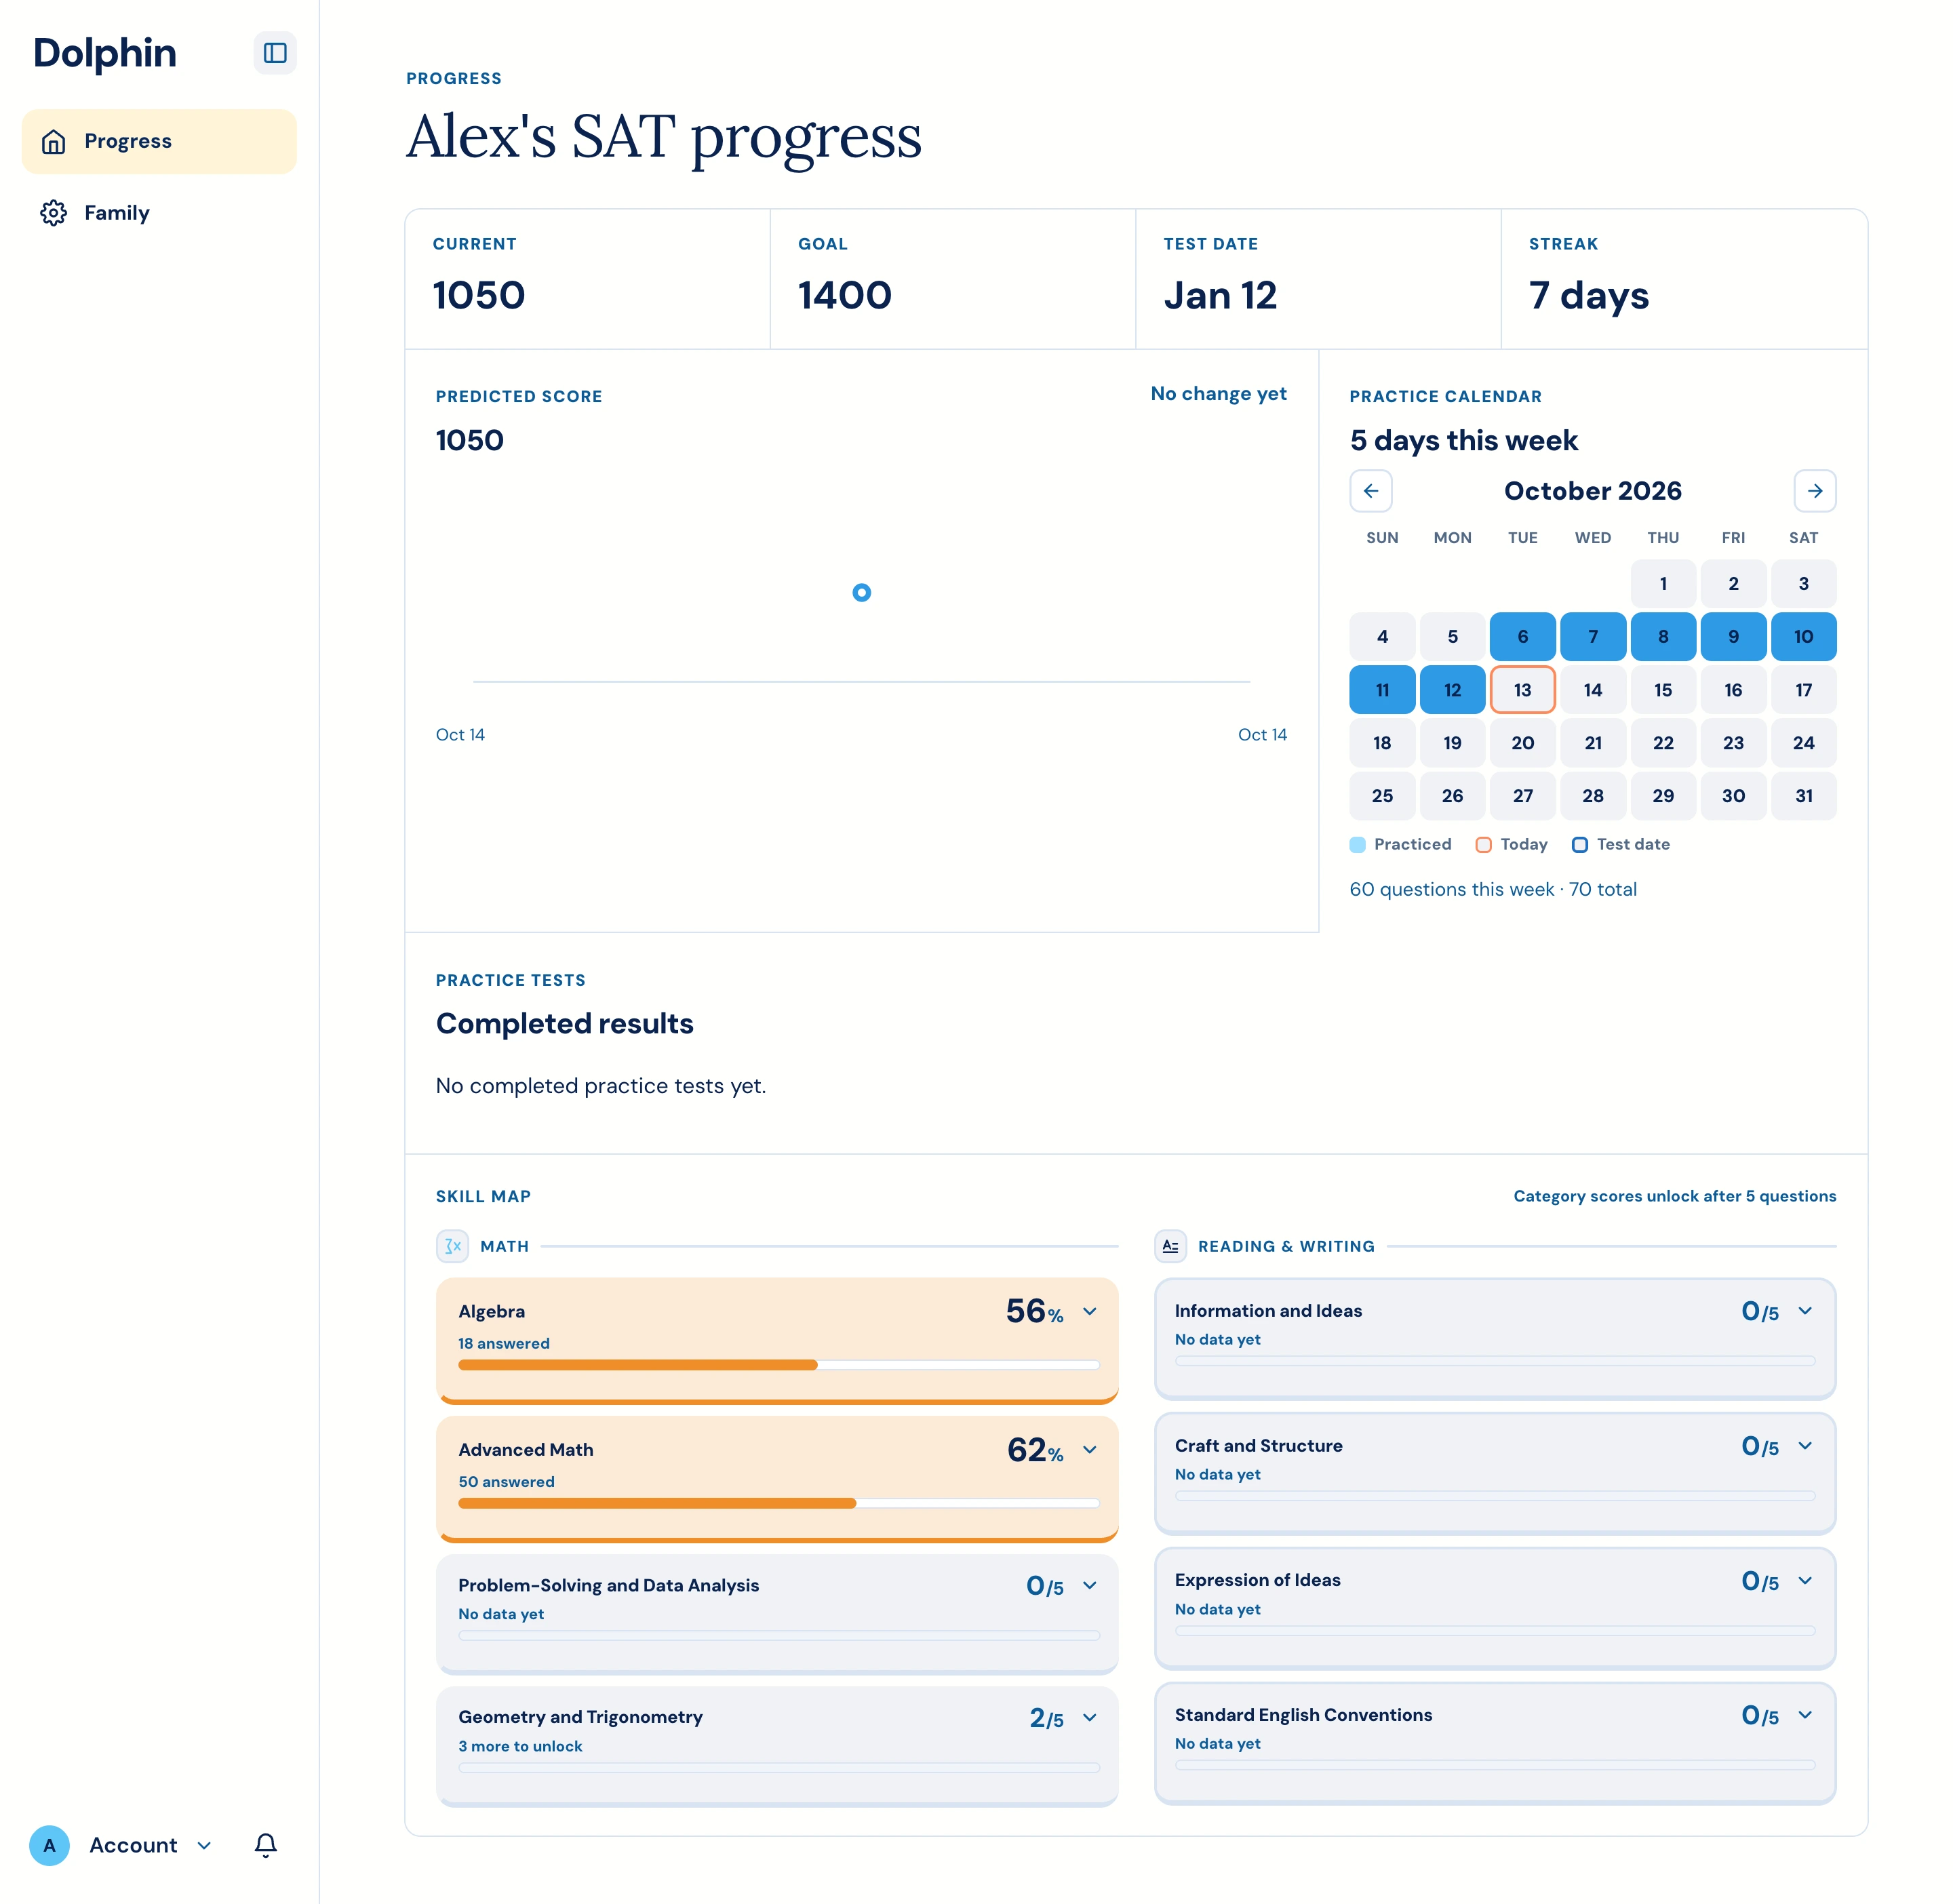Select October 12 on the calendar
The width and height of the screenshot is (1953, 1904).
click(x=1452, y=690)
